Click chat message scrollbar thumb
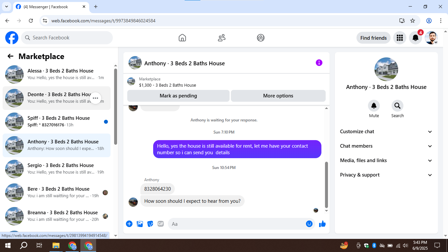 (x=326, y=185)
